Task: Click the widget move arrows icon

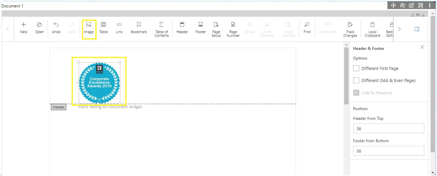Action: 393,5
